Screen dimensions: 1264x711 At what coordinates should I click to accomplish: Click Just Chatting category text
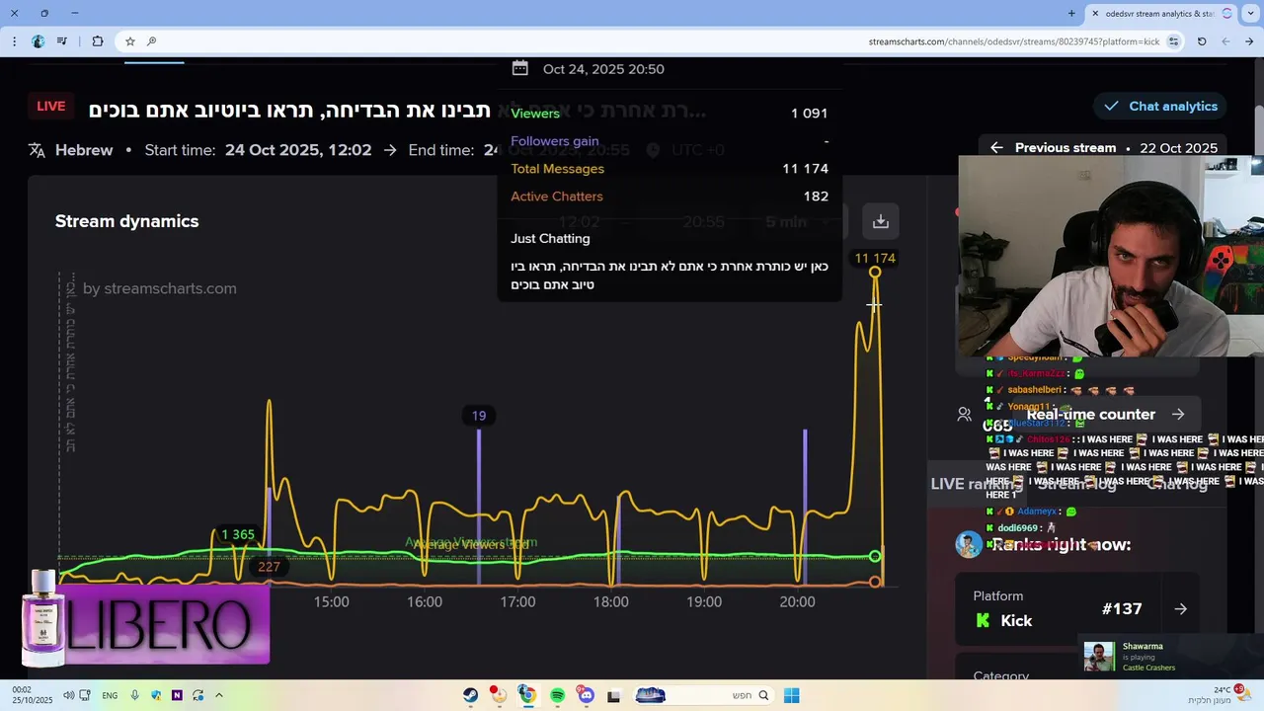tap(550, 239)
